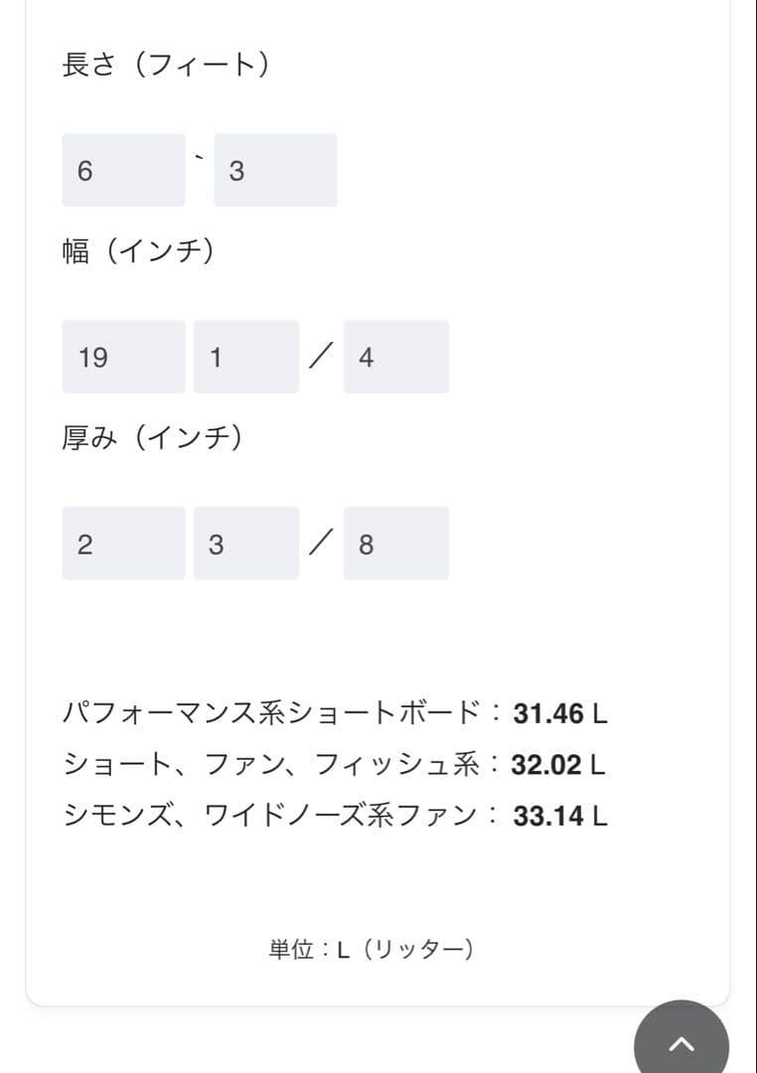Click the slash between width fraction fields
757x1073 pixels.
tap(321, 357)
